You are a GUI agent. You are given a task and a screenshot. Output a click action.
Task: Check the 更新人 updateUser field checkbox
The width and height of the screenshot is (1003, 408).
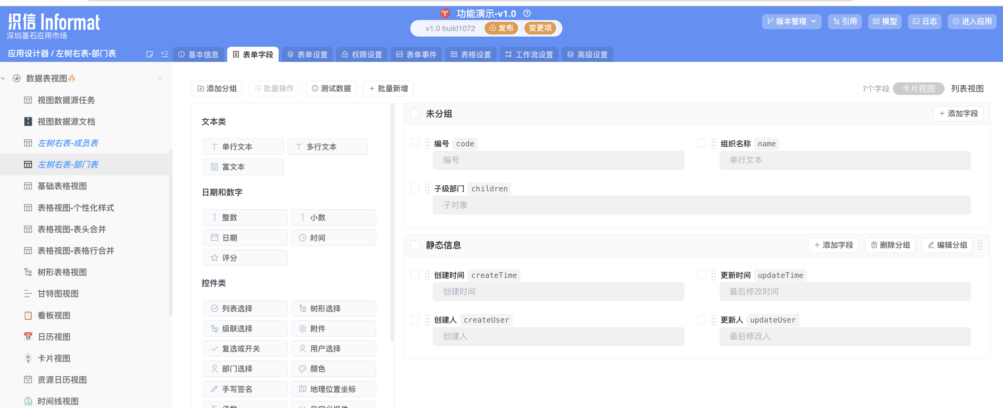pos(702,319)
